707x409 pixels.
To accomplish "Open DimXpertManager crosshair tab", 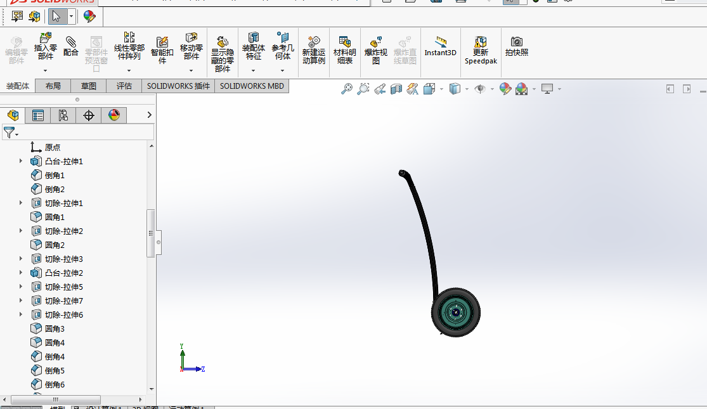I will point(88,115).
